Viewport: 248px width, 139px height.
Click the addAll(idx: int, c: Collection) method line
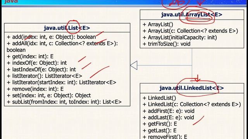tap(62, 46)
